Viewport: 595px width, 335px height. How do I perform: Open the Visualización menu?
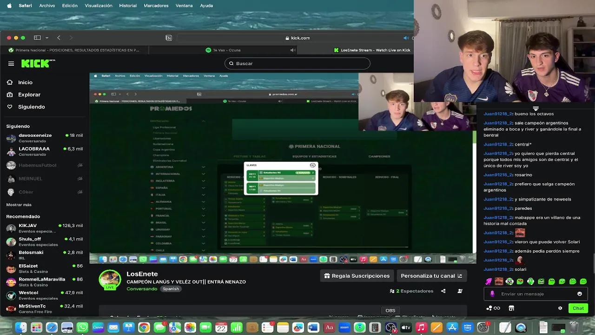coord(99,6)
